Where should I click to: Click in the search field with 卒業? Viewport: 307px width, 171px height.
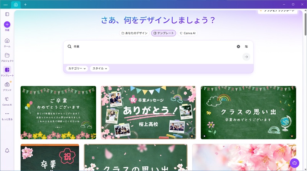[x=153, y=46]
